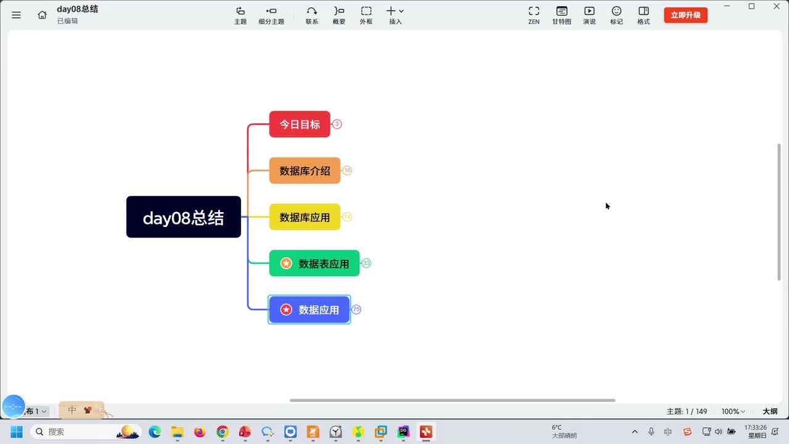Screen dimensions: 789x444
Task: Add a subtopic with 细分主题 tool
Action: point(271,15)
